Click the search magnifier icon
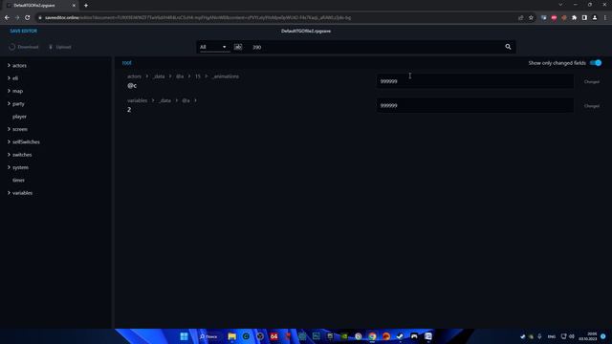This screenshot has width=612, height=344. click(508, 47)
